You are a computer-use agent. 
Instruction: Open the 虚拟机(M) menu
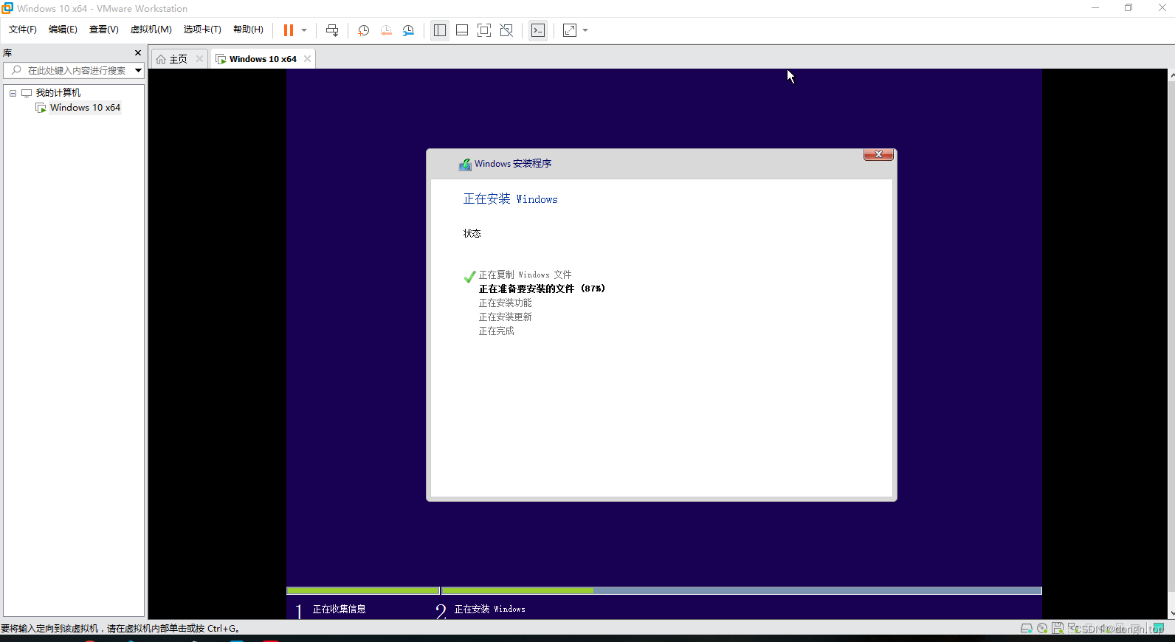click(x=151, y=30)
